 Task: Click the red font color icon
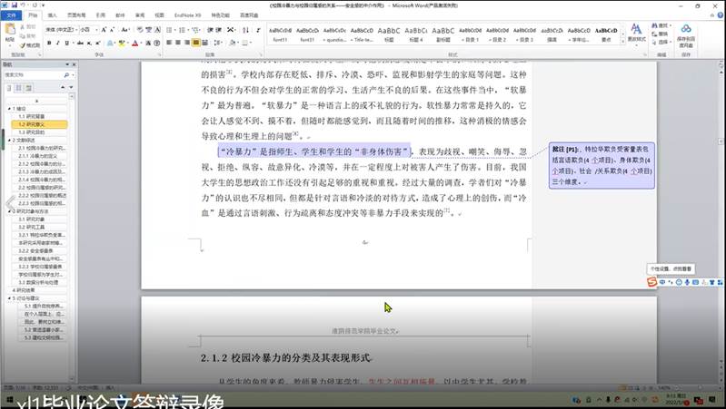[x=134, y=42]
